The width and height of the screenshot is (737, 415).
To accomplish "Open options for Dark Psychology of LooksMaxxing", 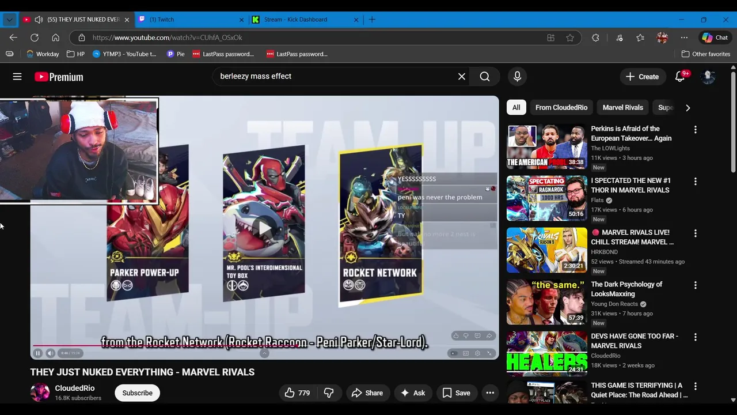I will [695, 285].
